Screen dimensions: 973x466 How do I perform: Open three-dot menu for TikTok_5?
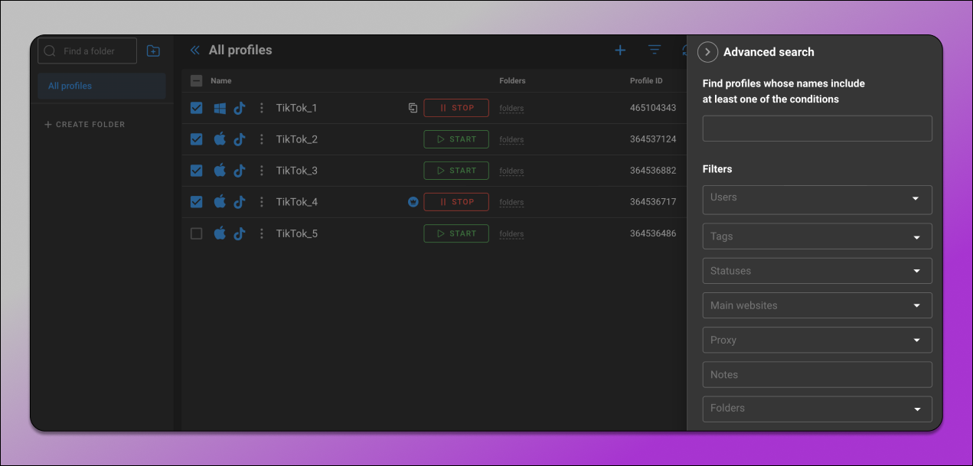click(x=261, y=233)
